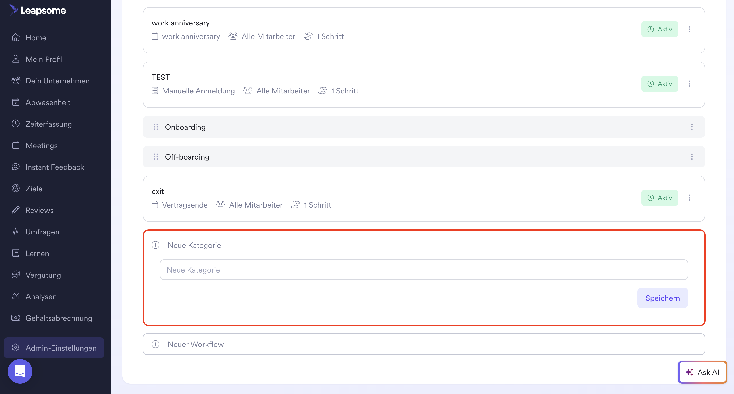The width and height of the screenshot is (734, 394).
Task: Click the Speichern button
Action: point(663,298)
